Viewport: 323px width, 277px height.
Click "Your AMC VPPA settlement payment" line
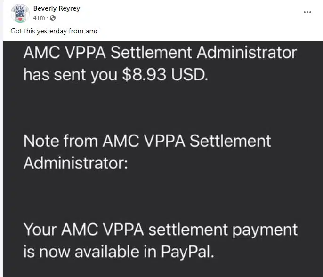pyautogui.click(x=160, y=230)
